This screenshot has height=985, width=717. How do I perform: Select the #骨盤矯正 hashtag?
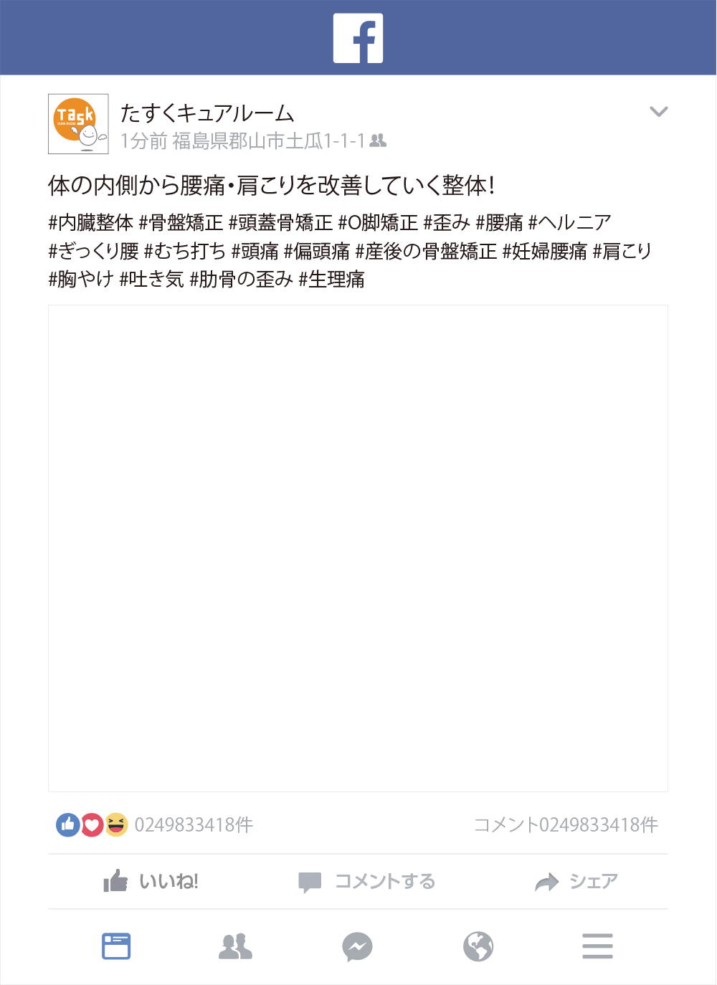coord(181,223)
